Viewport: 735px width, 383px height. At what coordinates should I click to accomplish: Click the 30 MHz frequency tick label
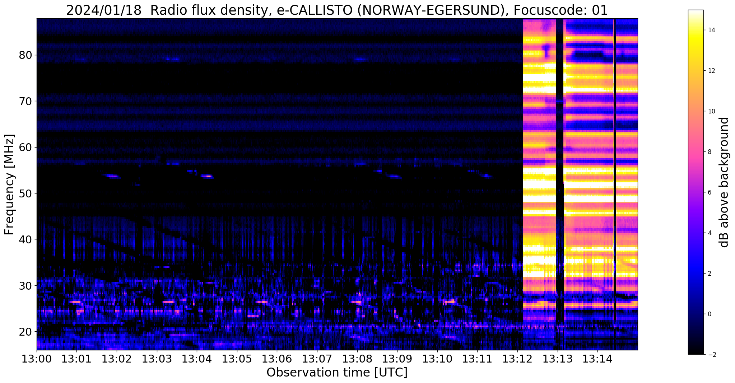26,285
